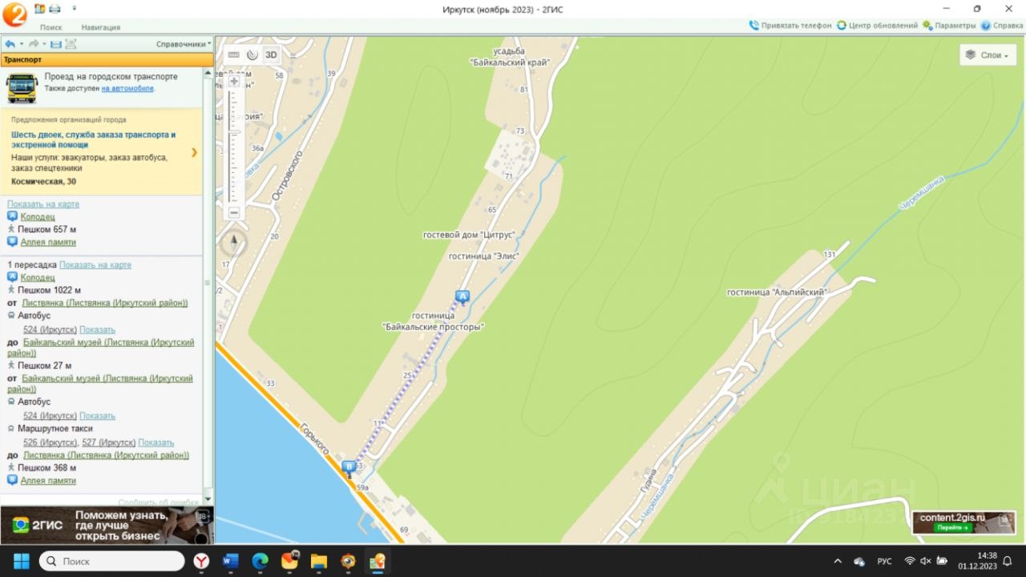Screen dimensions: 1026x577
Task: Open the Шесть двоек advertisement title
Action: pos(93,139)
